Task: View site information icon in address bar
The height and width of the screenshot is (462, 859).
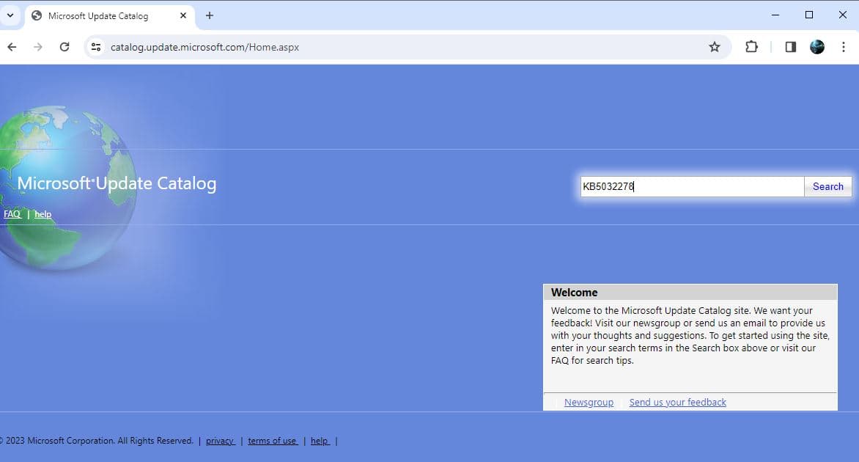Action: tap(96, 47)
